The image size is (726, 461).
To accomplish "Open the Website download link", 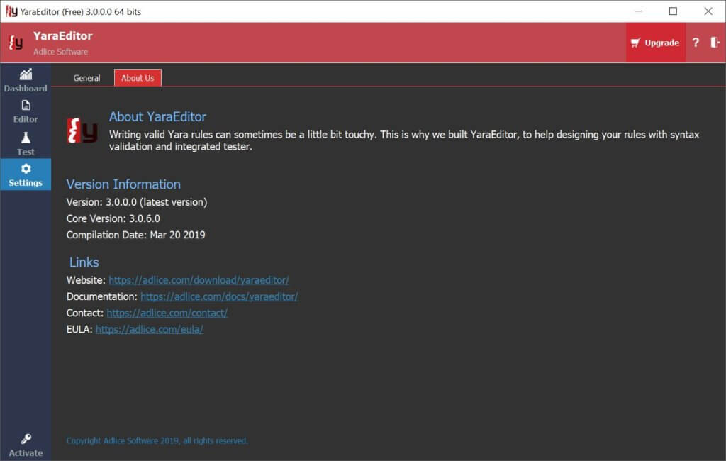I will tap(199, 280).
